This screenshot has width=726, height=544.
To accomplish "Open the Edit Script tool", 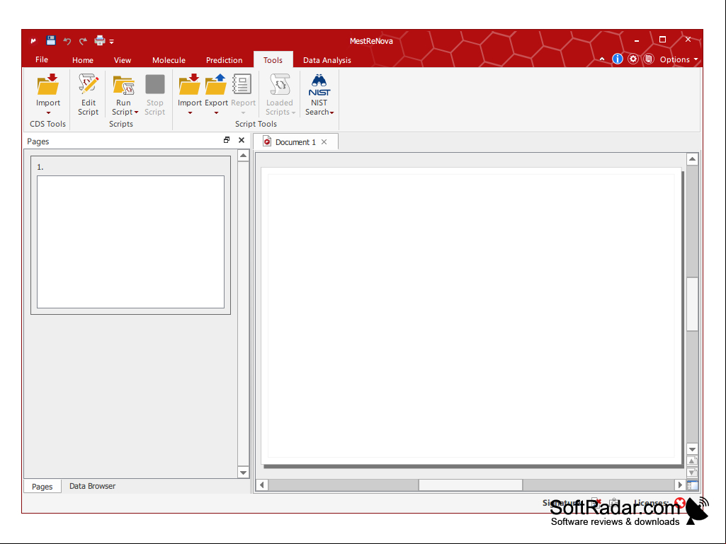I will pos(88,95).
